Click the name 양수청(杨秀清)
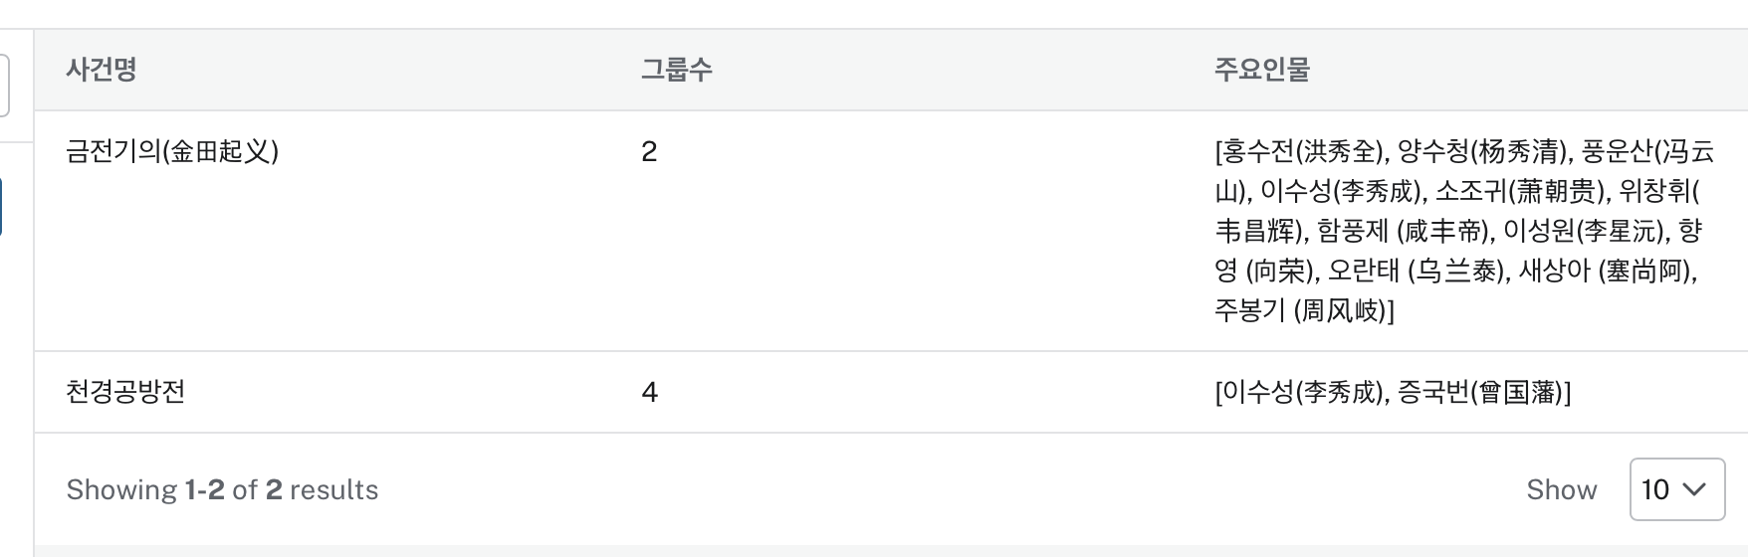The image size is (1748, 557). [x=1482, y=152]
